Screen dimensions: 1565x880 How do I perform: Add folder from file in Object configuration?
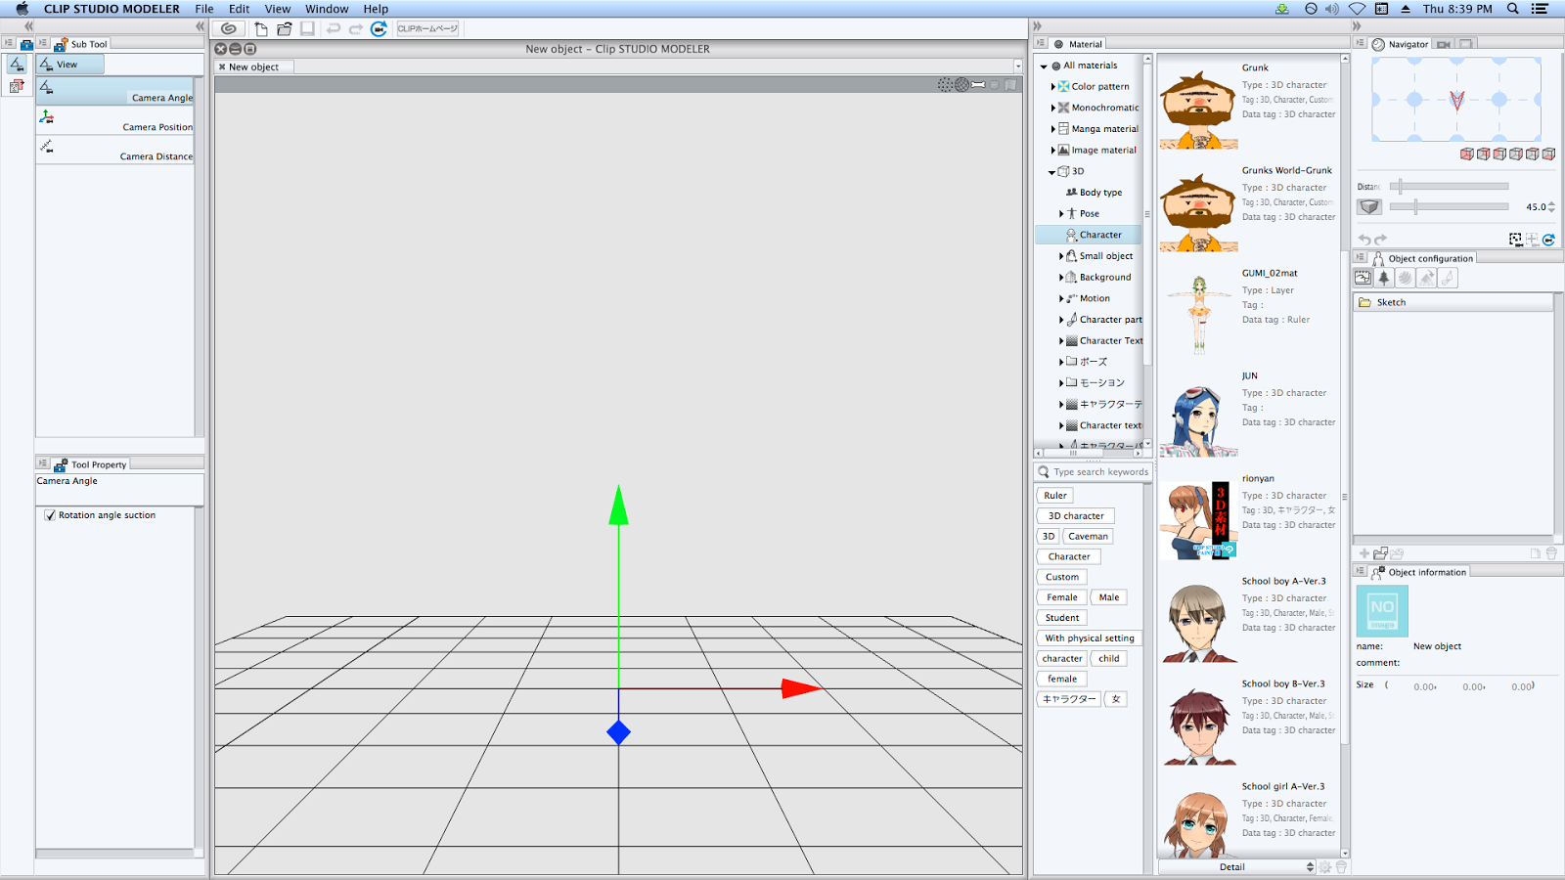(x=1380, y=553)
